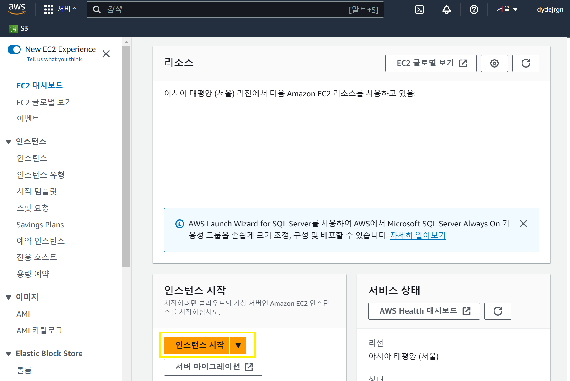Click the EC2 글로벌 보기 button
Viewport: 570px width, 381px height.
coord(431,63)
